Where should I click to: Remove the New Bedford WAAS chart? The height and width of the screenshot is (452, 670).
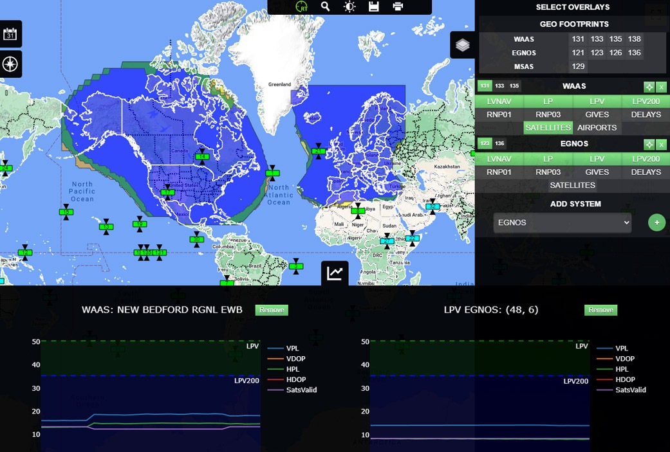[x=272, y=310]
